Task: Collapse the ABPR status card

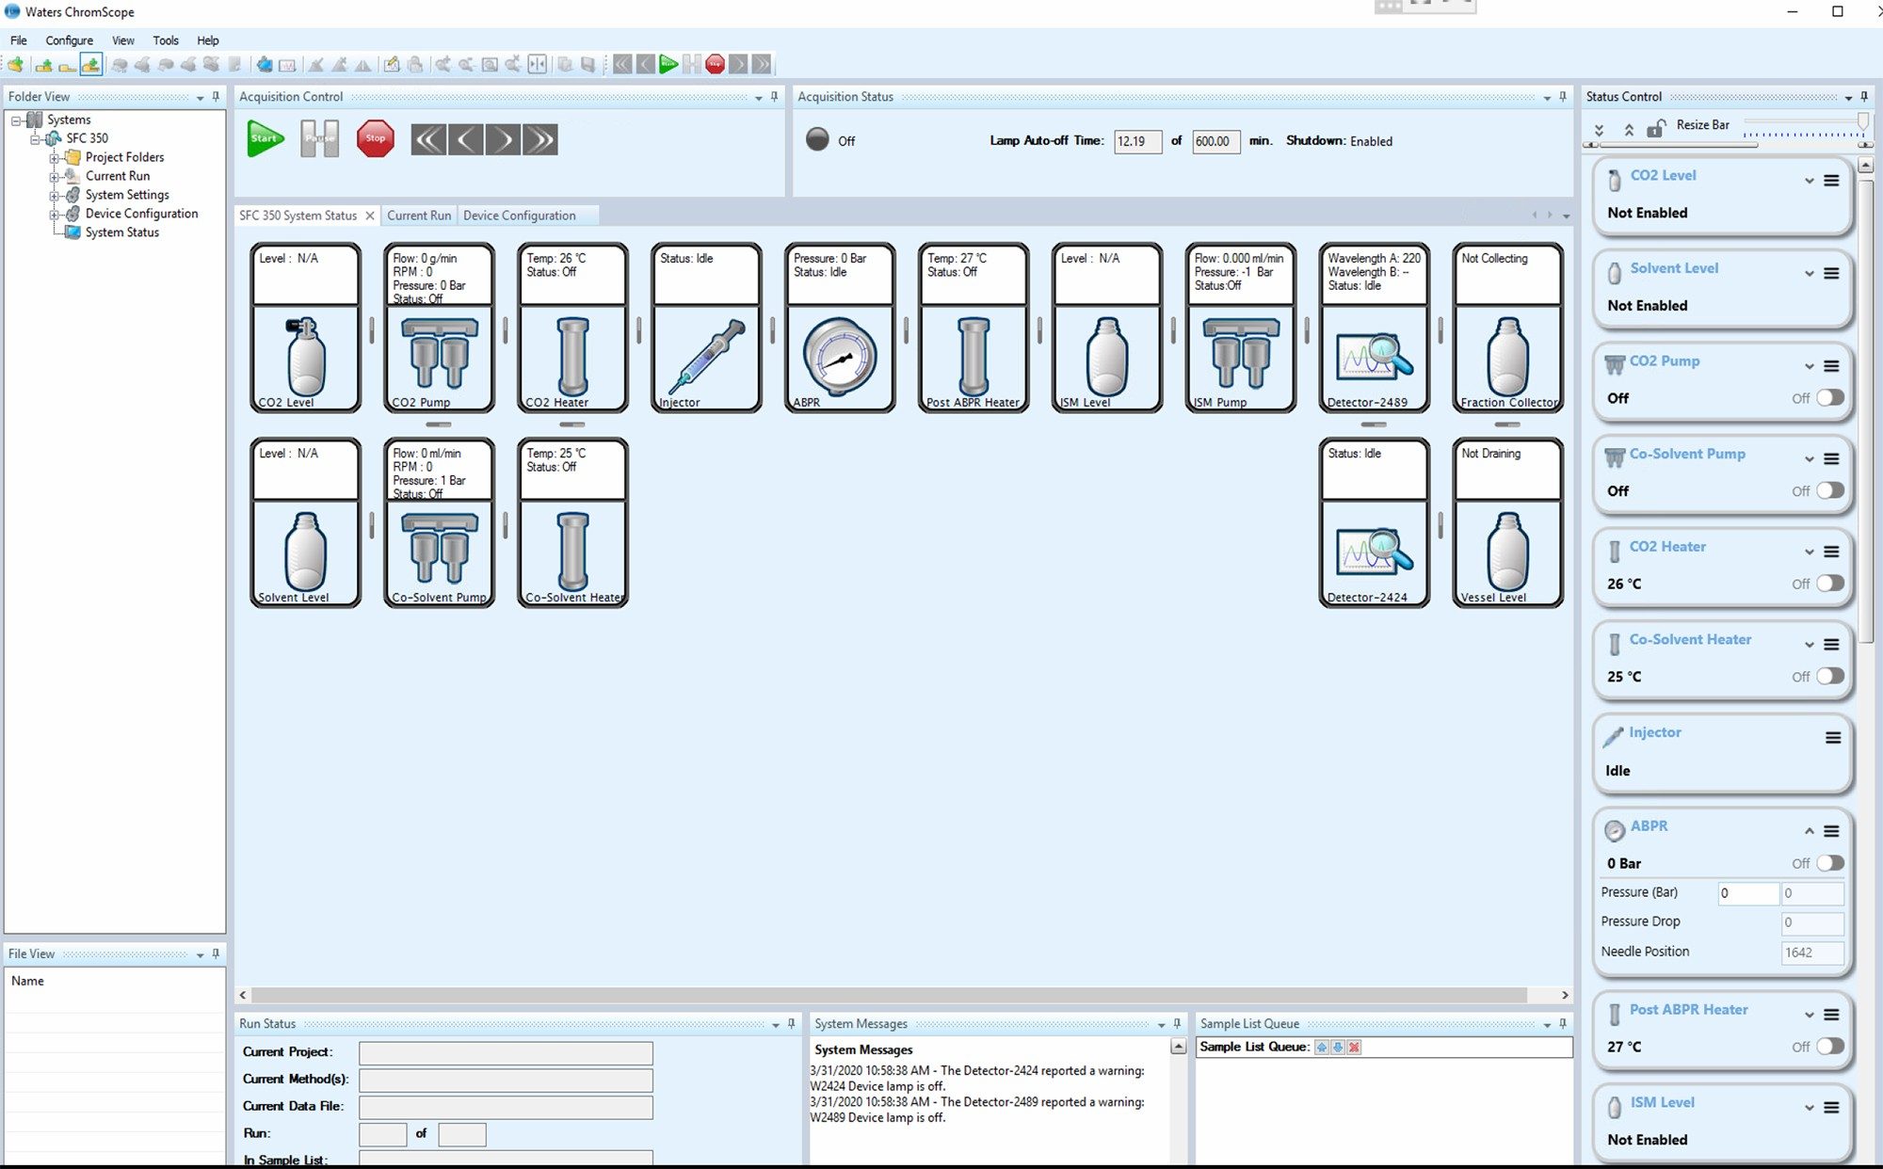Action: click(x=1809, y=831)
